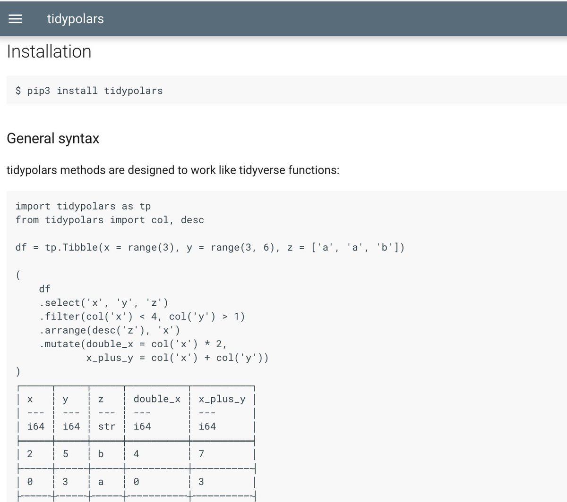Click the value 4 in double_x column

136,454
